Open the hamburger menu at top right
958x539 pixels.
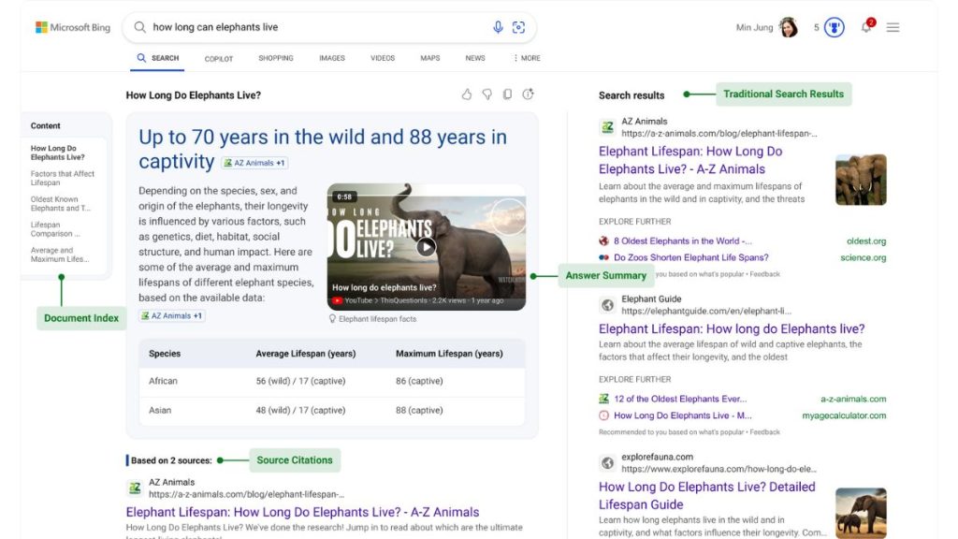tap(892, 27)
